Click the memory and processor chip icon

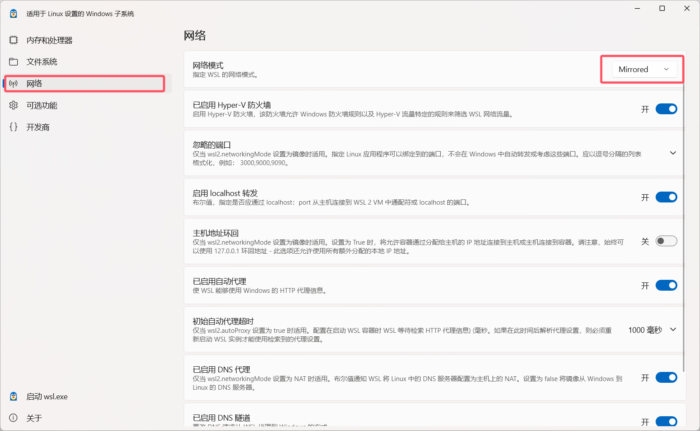click(13, 40)
